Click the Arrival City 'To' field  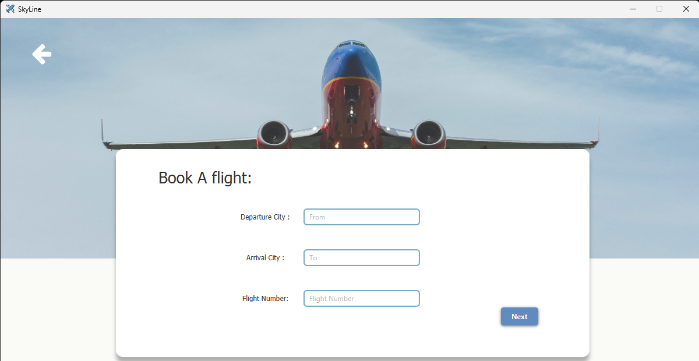coord(361,258)
